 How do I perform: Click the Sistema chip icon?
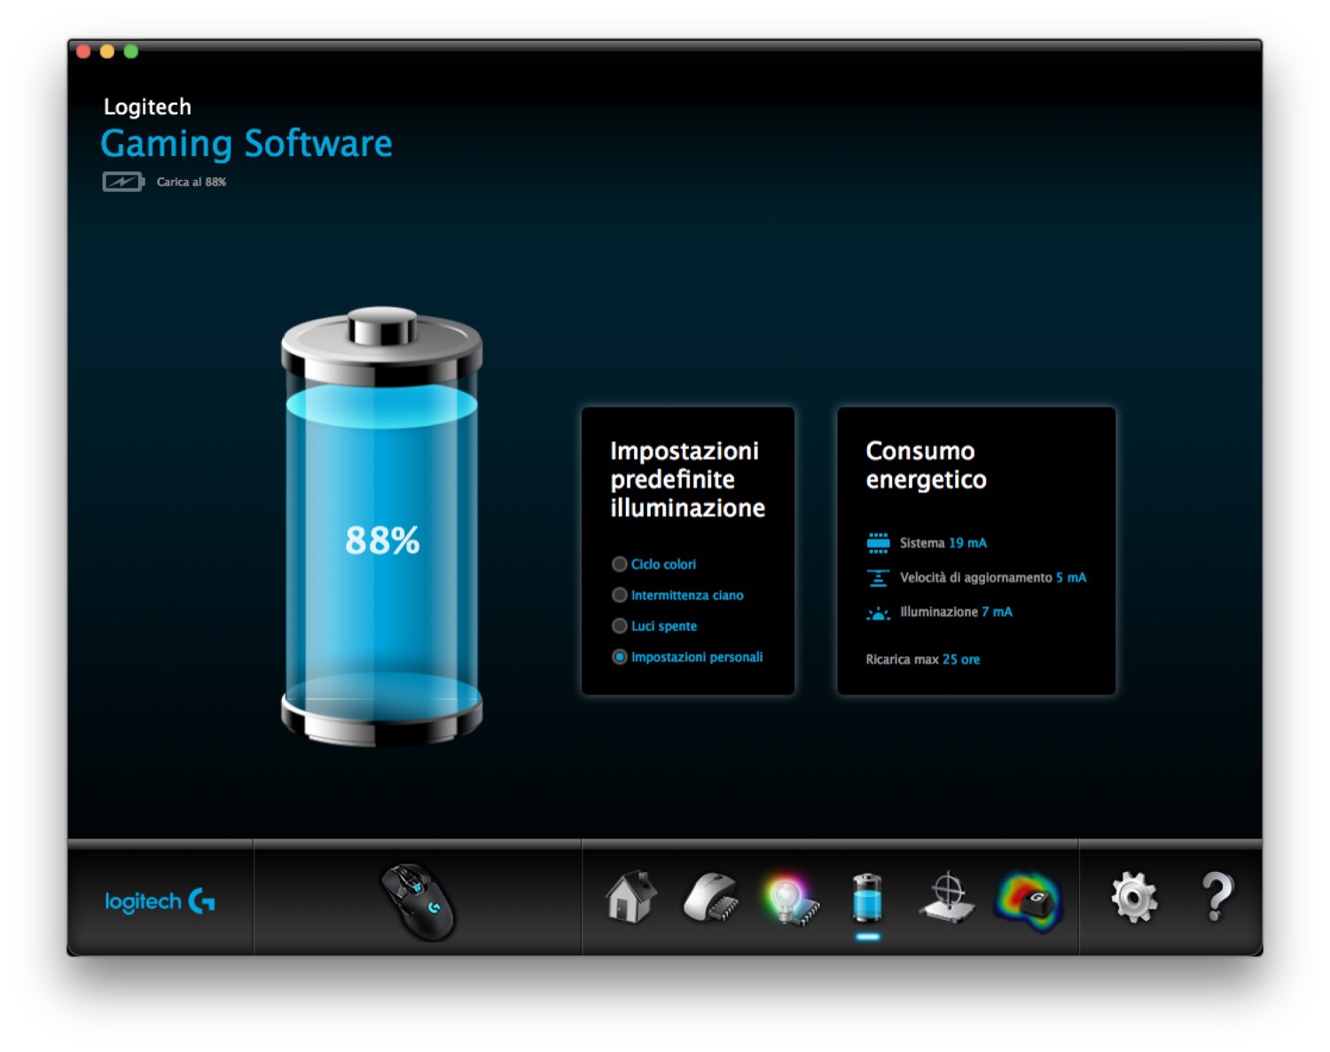point(878,543)
